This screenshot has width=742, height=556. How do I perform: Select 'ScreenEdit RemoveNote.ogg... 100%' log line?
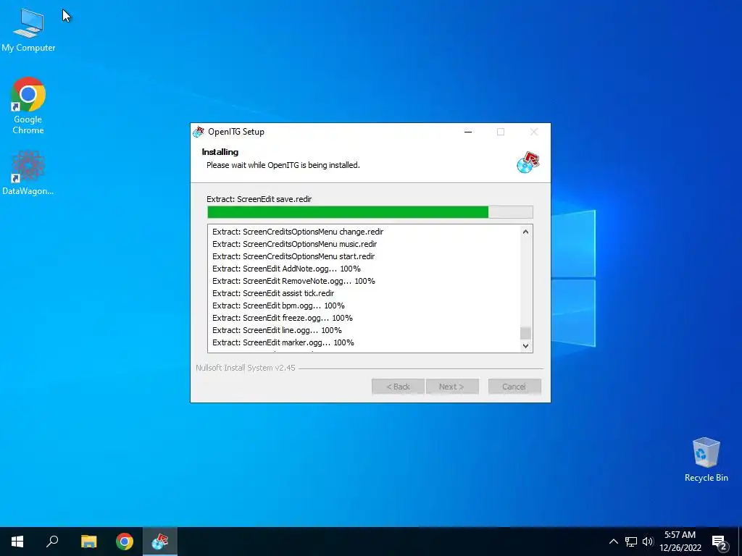(x=293, y=281)
